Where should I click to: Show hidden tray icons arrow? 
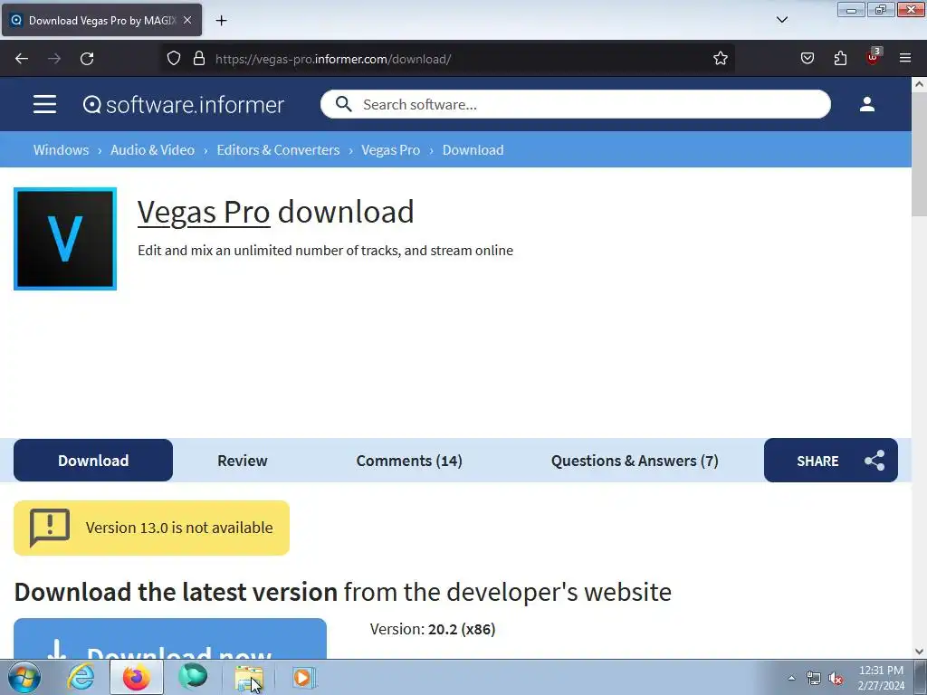pyautogui.click(x=791, y=678)
